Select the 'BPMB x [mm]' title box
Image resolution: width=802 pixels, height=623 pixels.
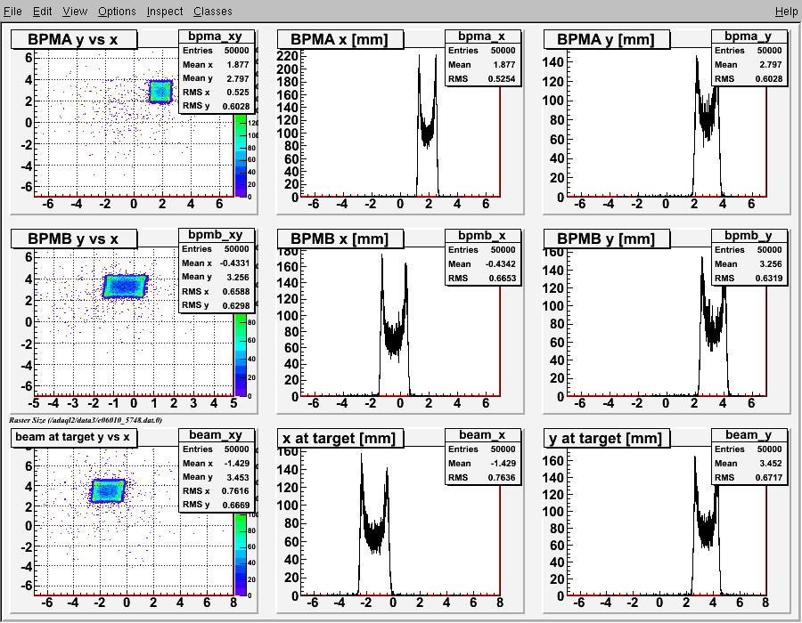(340, 239)
